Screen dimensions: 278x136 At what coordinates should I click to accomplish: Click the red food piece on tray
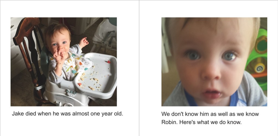click(x=109, y=62)
